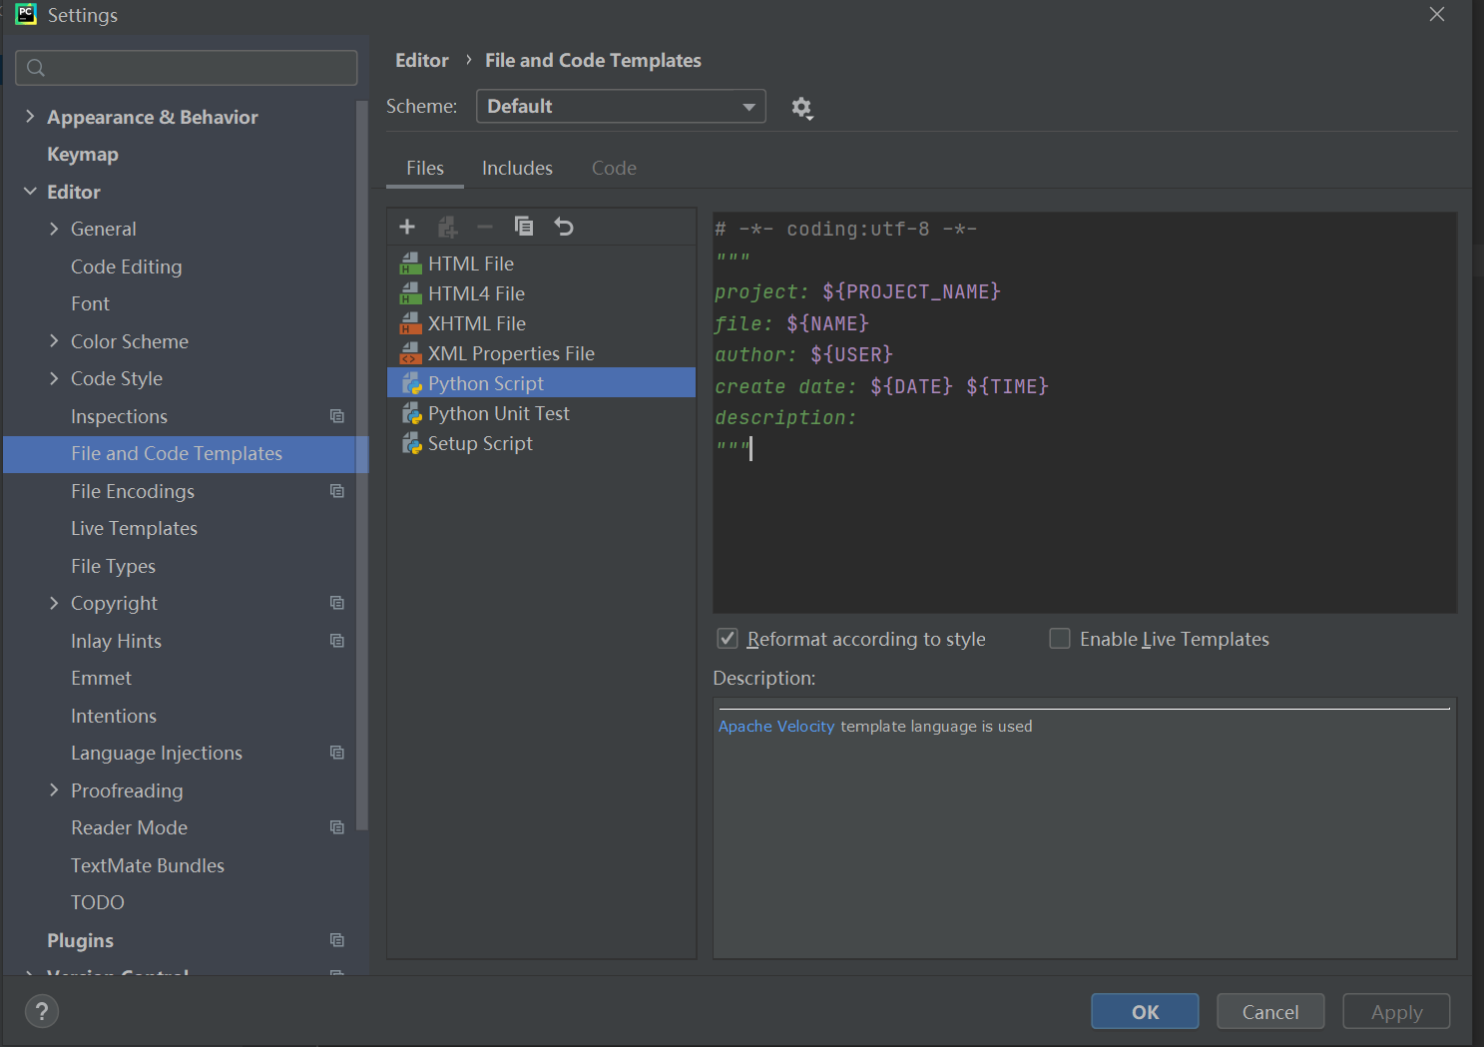Click the Python Unit Test file icon
This screenshot has height=1047, width=1484.
411,413
